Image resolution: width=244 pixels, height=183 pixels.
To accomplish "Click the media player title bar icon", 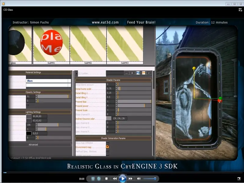I will tap(3, 4).
